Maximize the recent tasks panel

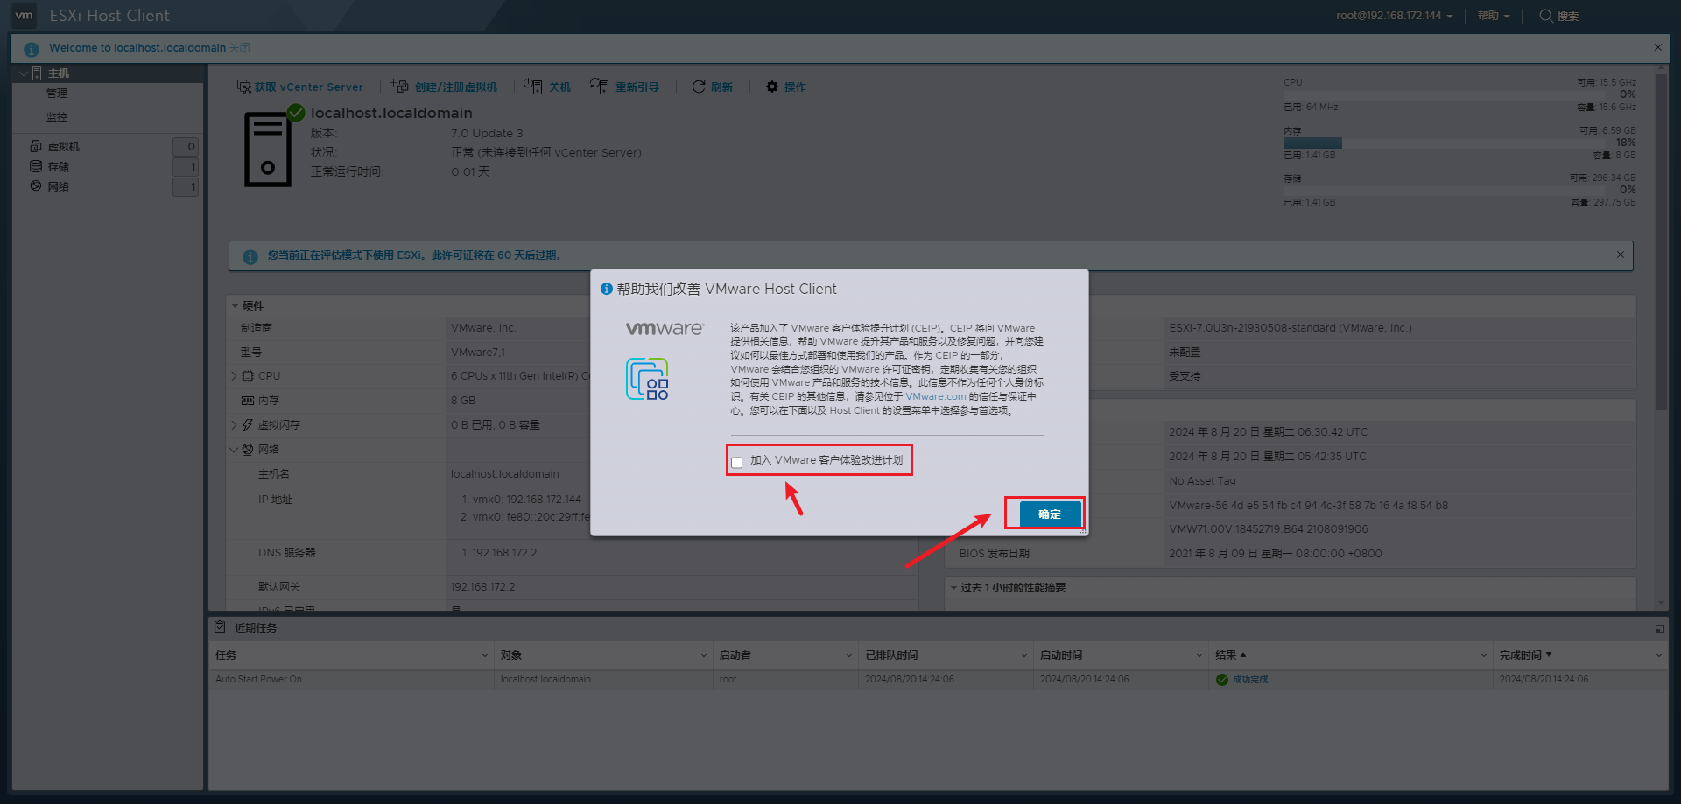point(1659,628)
